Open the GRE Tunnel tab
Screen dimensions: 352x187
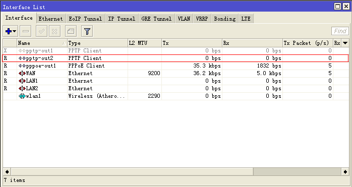(156, 19)
